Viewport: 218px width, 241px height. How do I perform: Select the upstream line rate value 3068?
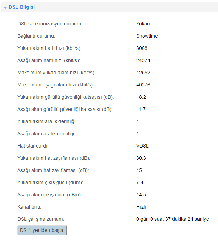[142, 48]
